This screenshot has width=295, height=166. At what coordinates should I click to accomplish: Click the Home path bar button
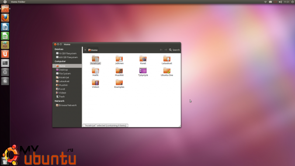tap(93, 50)
